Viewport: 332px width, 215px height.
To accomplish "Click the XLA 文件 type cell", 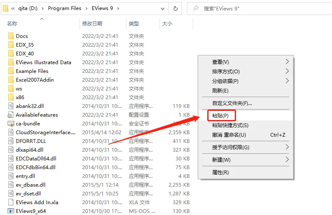I will (139, 202).
